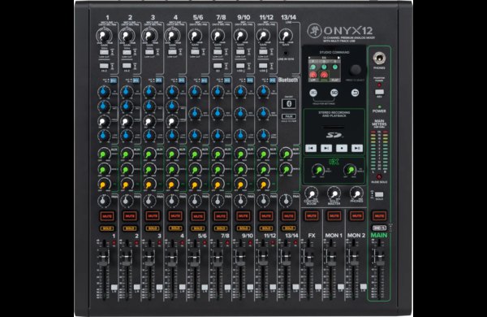Mute channel 1
This screenshot has width=487, height=317.
[x=106, y=216]
